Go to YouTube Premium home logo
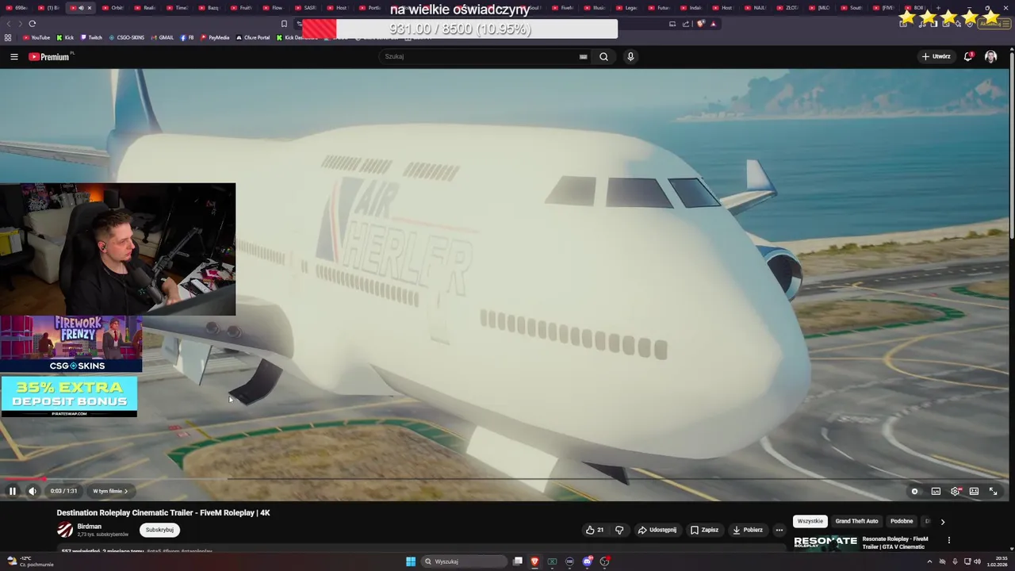Screen dimensions: 1015x571 (x=49, y=56)
